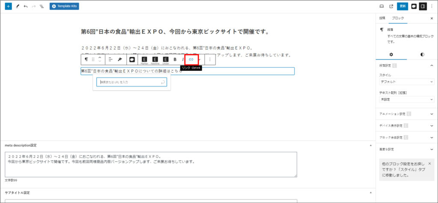This screenshot has width=438, height=203.
Task: Change text alignment in block toolbar
Action: [x=110, y=59]
